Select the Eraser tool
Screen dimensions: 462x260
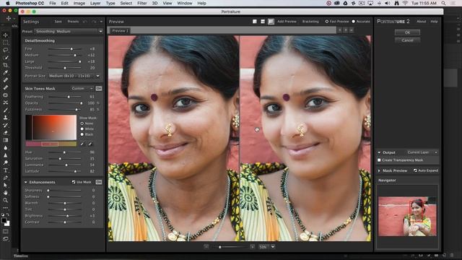[6, 133]
